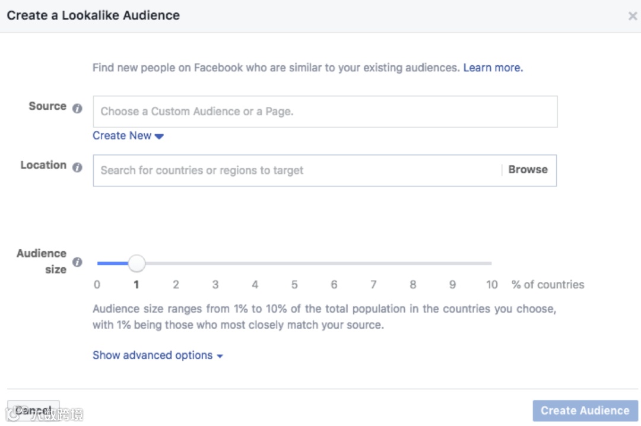
Task: Click Browse to choose target countries
Action: [x=528, y=169]
